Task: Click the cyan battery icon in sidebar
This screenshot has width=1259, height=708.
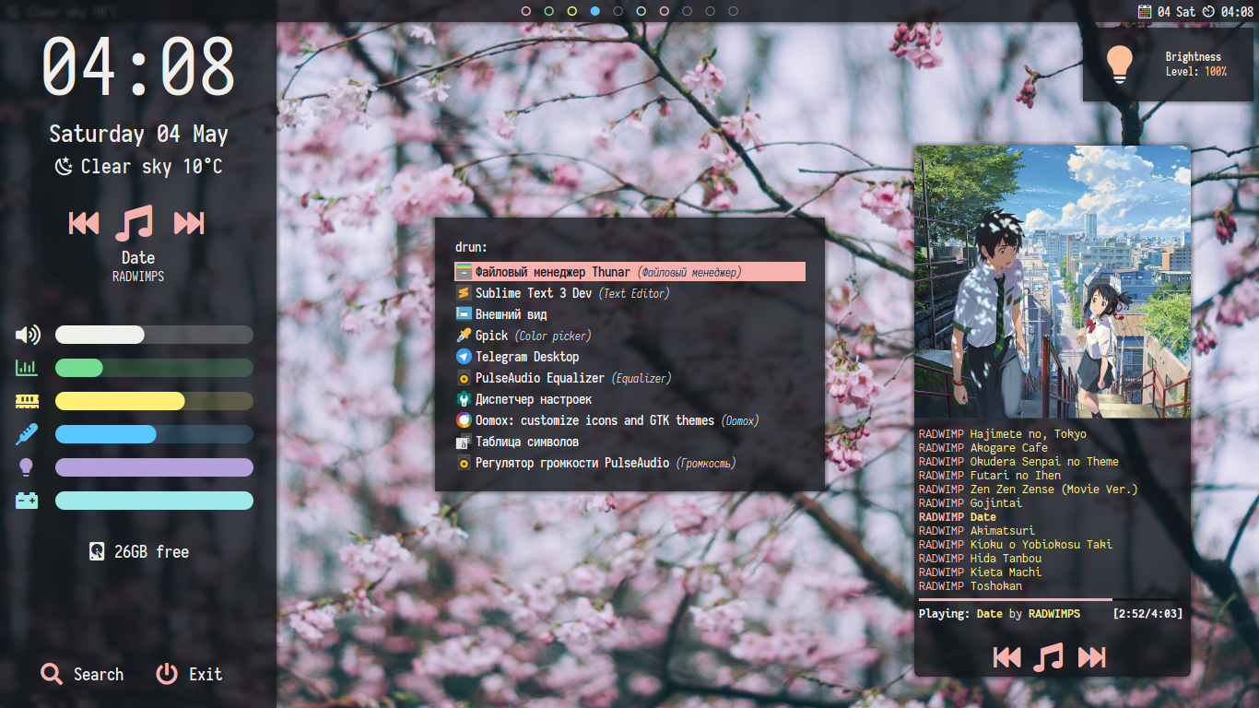Action: [x=27, y=501]
